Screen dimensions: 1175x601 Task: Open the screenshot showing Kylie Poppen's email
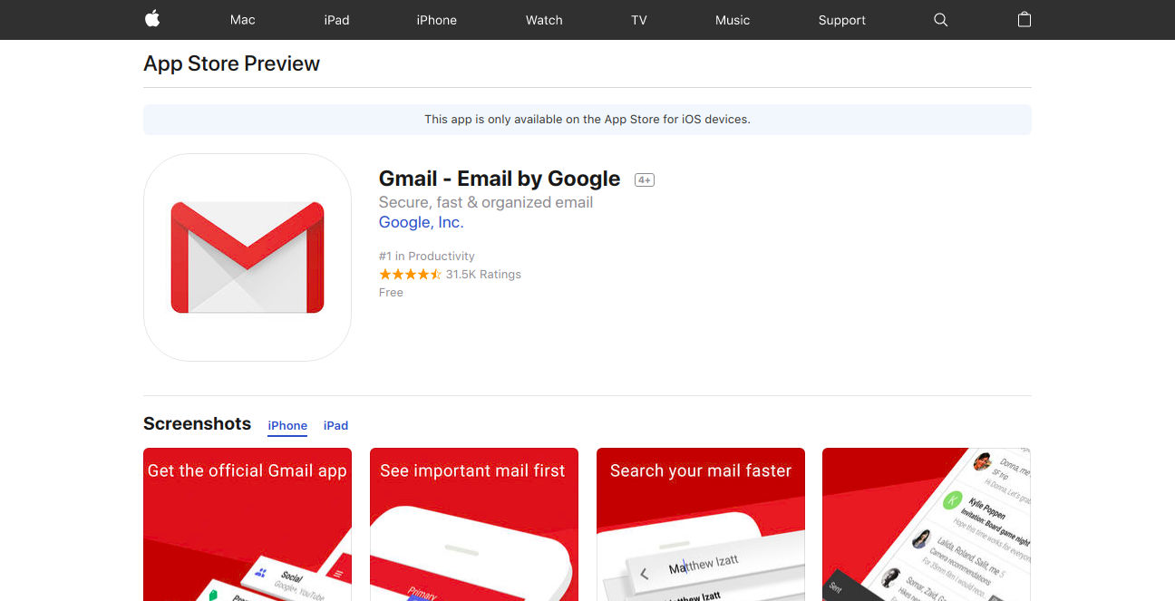[x=927, y=524]
